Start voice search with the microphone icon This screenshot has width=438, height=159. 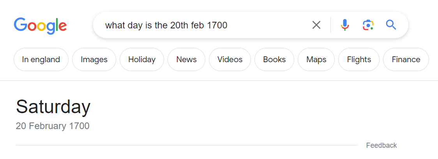[344, 25]
